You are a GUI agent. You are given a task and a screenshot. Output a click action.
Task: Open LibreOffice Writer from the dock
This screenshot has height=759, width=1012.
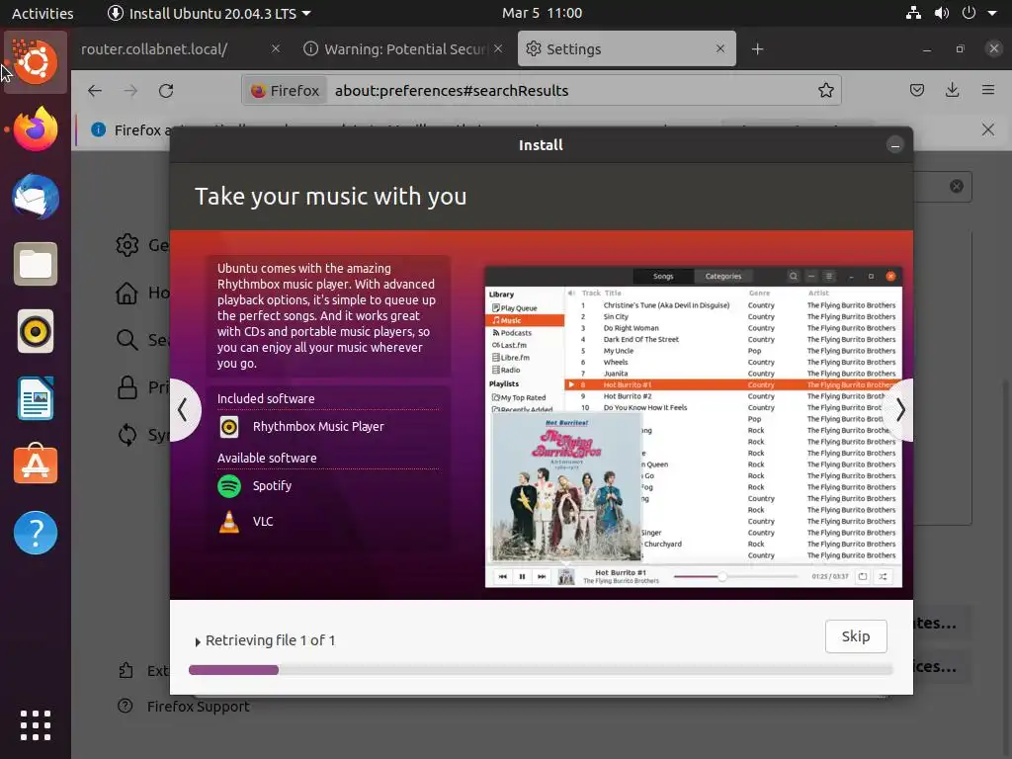coord(36,398)
